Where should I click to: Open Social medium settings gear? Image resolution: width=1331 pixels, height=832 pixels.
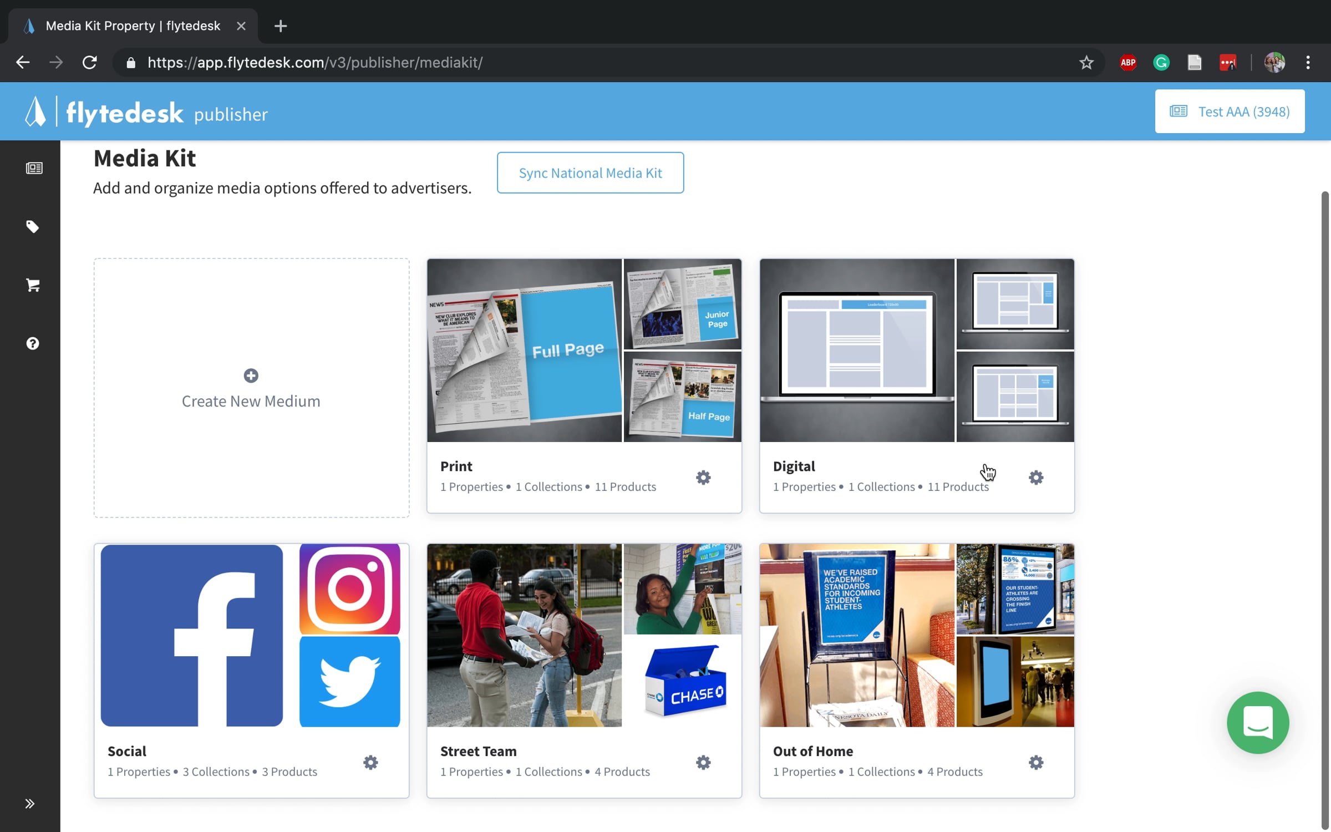pyautogui.click(x=370, y=762)
